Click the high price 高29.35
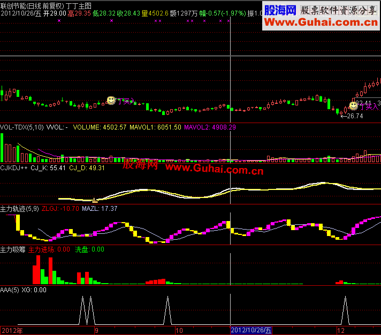Image resolution: width=381 pixels, height=335 pixels. (79, 13)
